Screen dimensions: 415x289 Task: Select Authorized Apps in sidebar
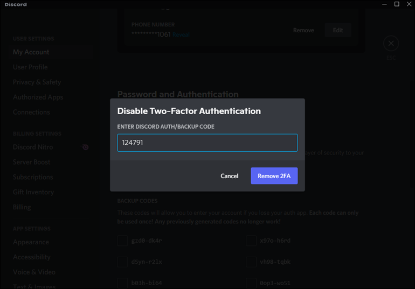[38, 97]
